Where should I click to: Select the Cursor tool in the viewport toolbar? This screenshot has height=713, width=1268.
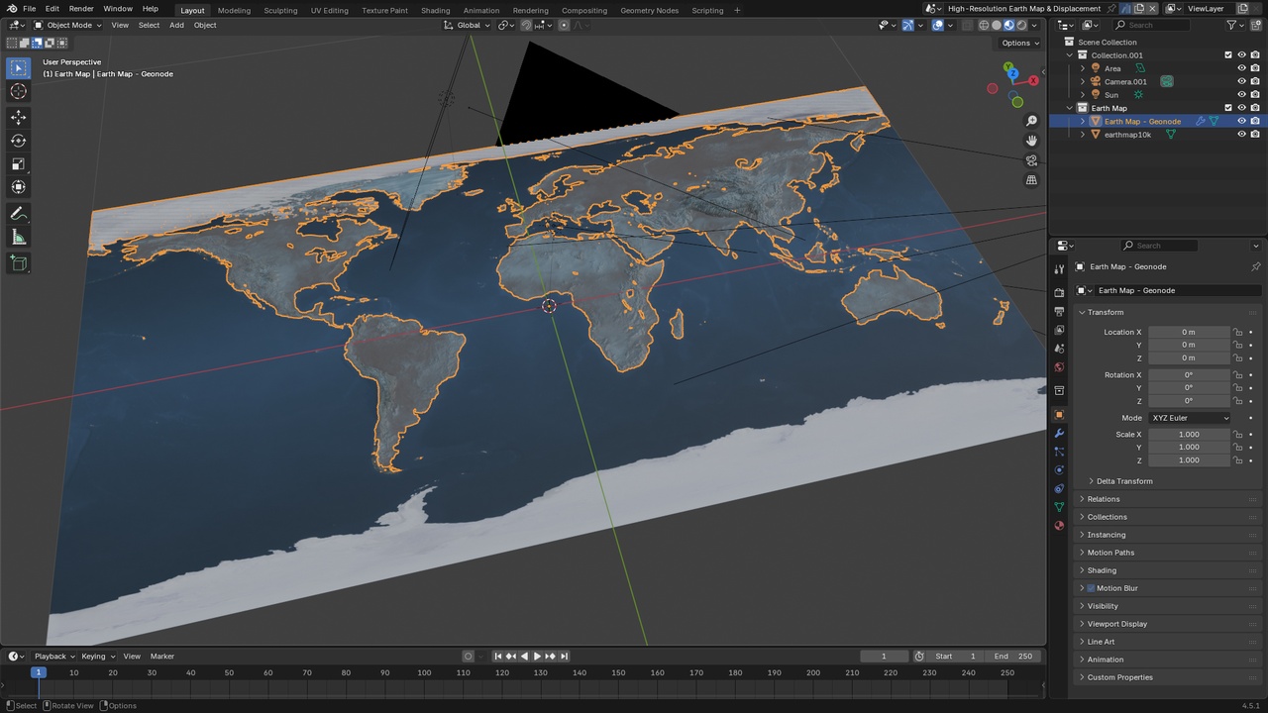(x=18, y=91)
